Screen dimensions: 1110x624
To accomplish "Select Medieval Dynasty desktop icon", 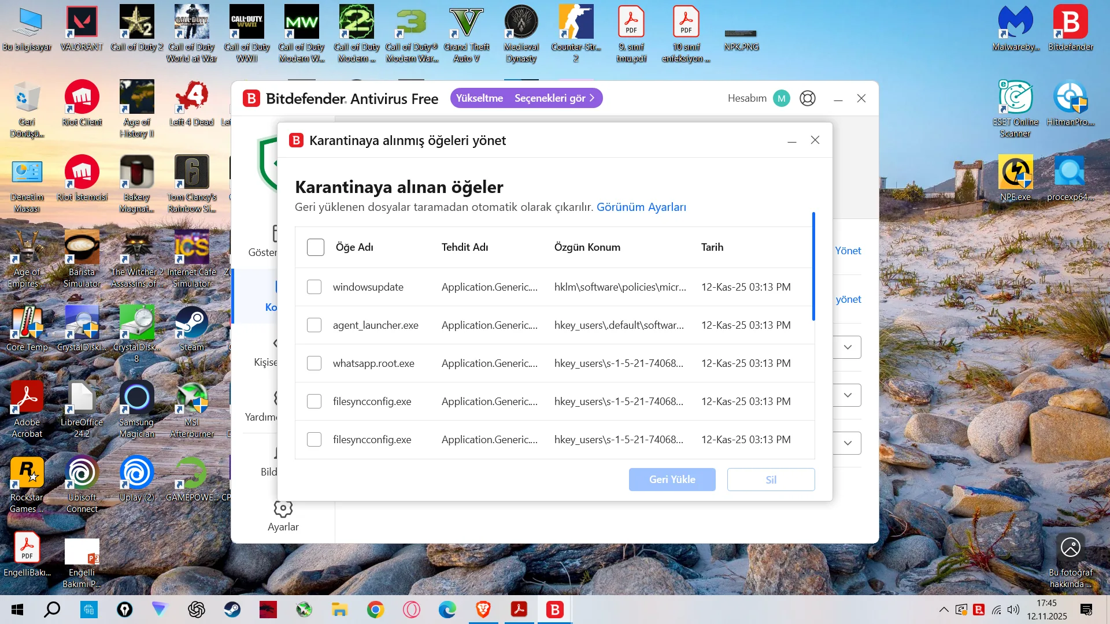I will click(x=521, y=34).
